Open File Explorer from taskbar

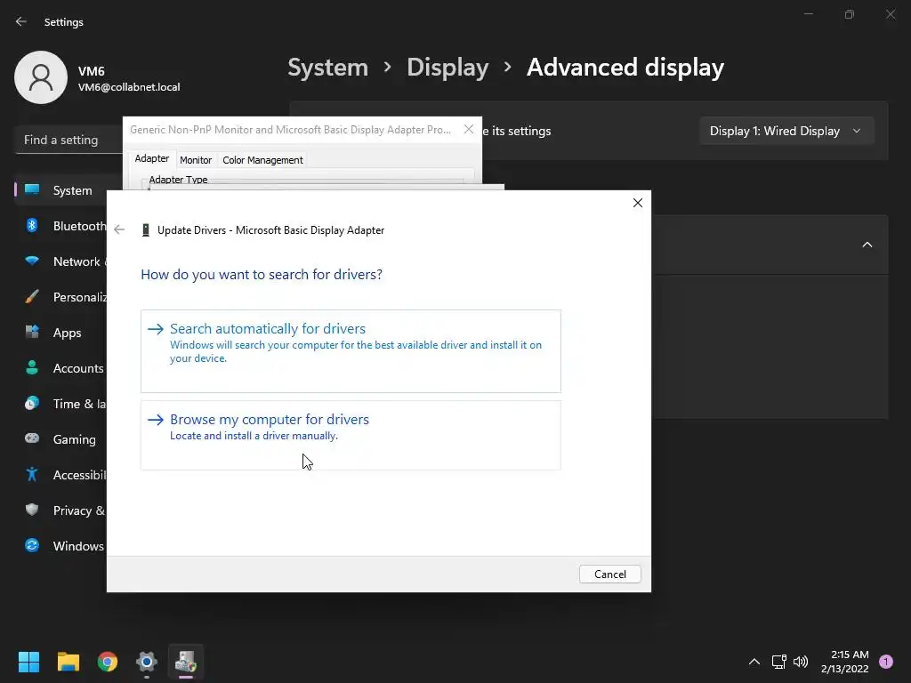pyautogui.click(x=68, y=662)
